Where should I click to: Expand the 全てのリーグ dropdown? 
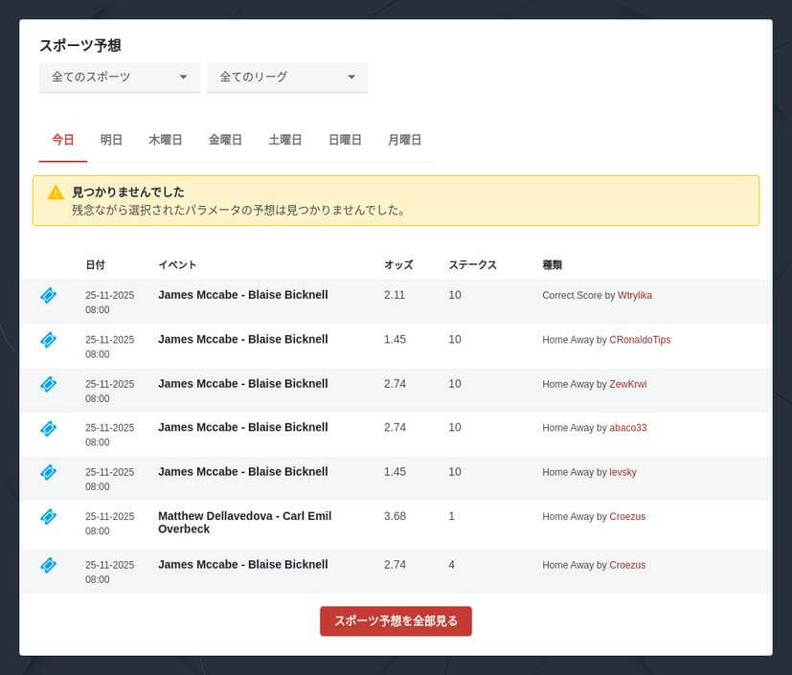click(x=287, y=77)
